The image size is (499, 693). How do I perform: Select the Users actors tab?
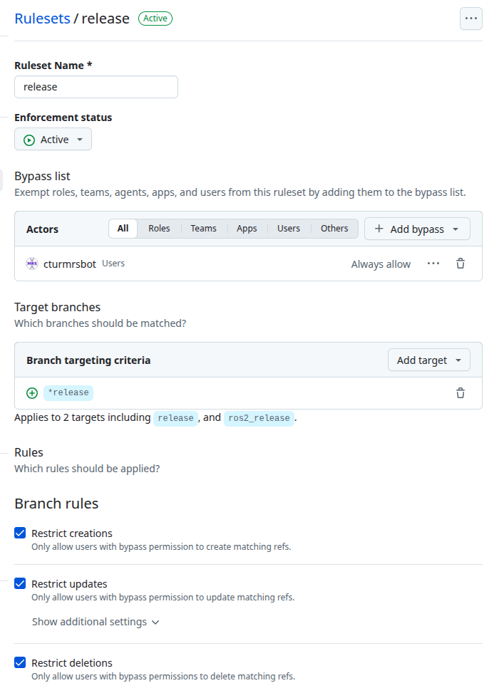[289, 229]
